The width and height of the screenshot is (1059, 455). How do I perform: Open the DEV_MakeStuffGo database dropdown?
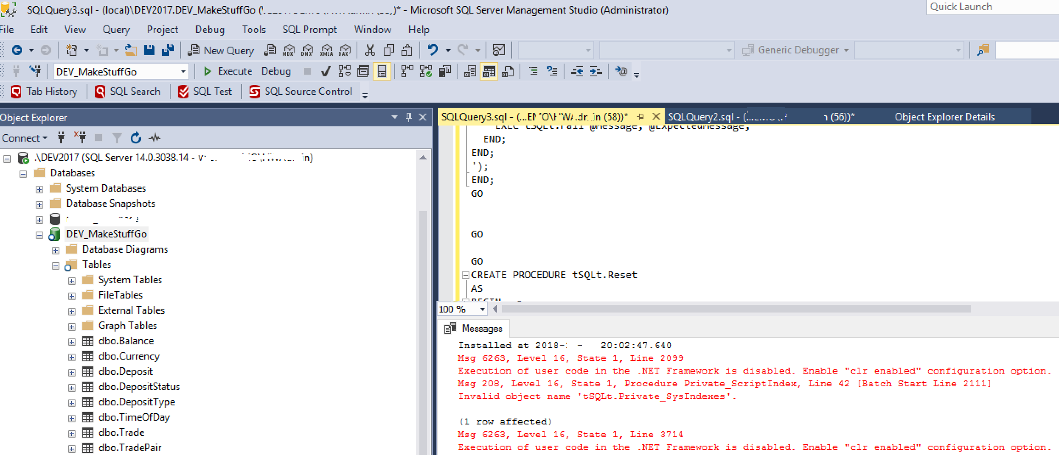click(x=183, y=72)
